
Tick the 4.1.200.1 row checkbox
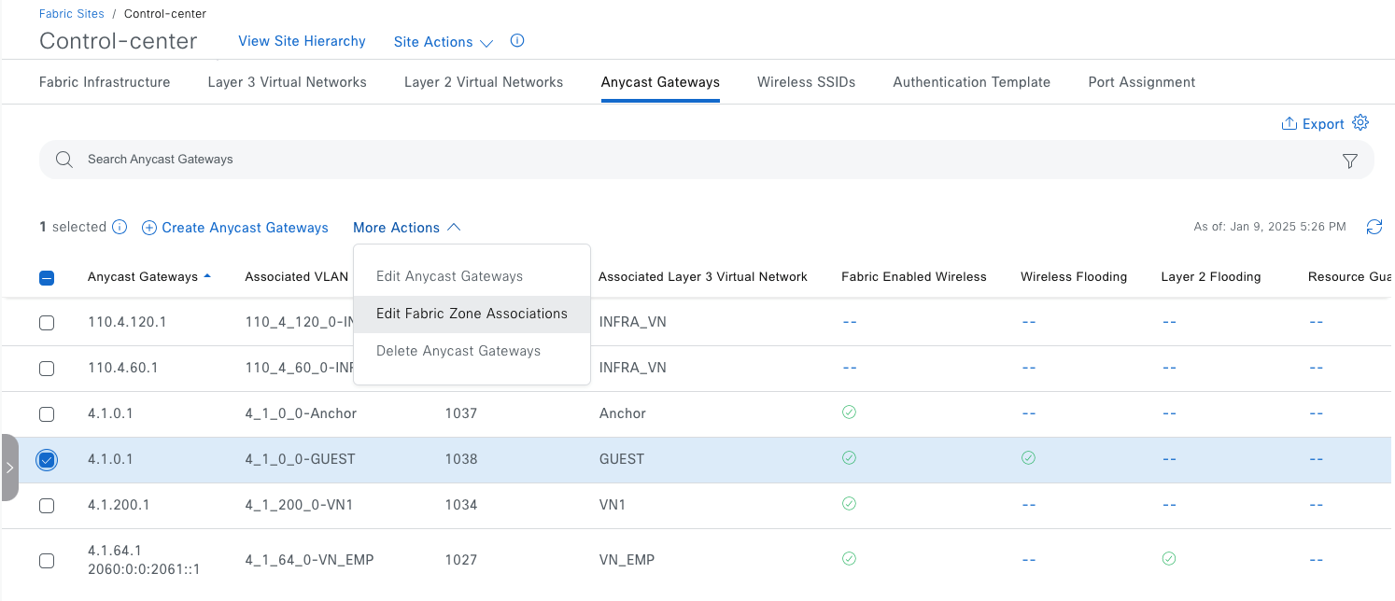[x=47, y=506]
